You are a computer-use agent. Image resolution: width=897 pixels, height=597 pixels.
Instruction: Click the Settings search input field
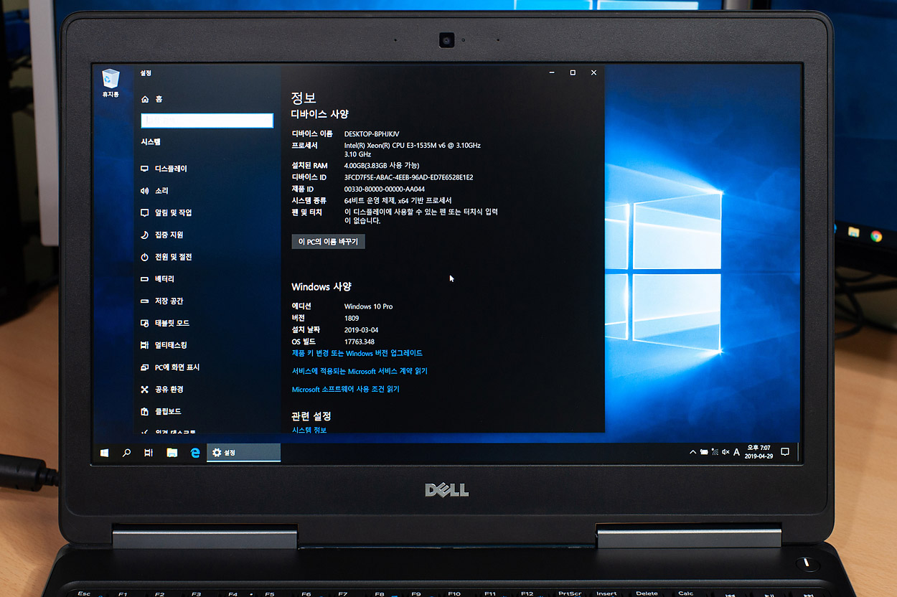[207, 121]
